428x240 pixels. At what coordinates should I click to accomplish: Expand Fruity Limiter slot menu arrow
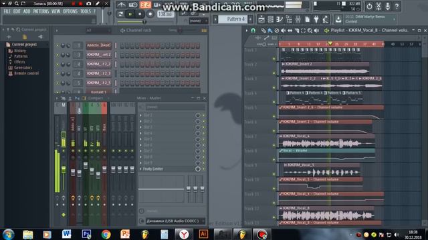[x=140, y=169]
